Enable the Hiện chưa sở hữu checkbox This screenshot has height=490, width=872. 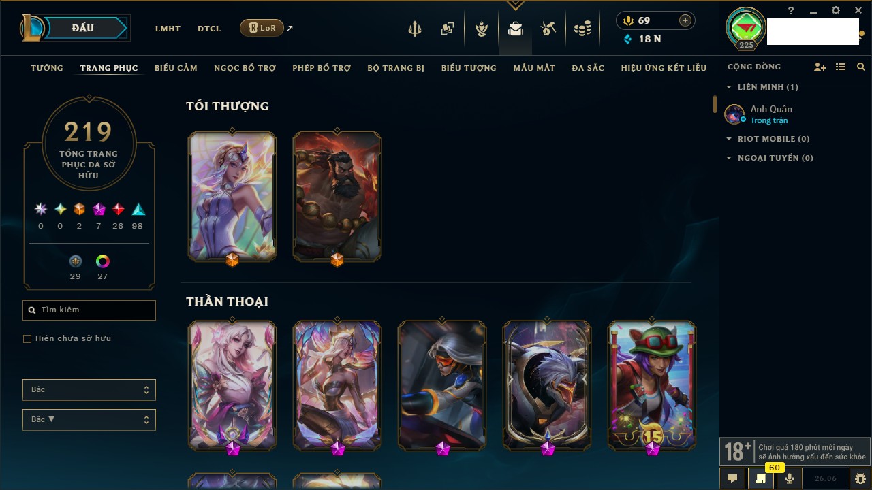tap(27, 339)
